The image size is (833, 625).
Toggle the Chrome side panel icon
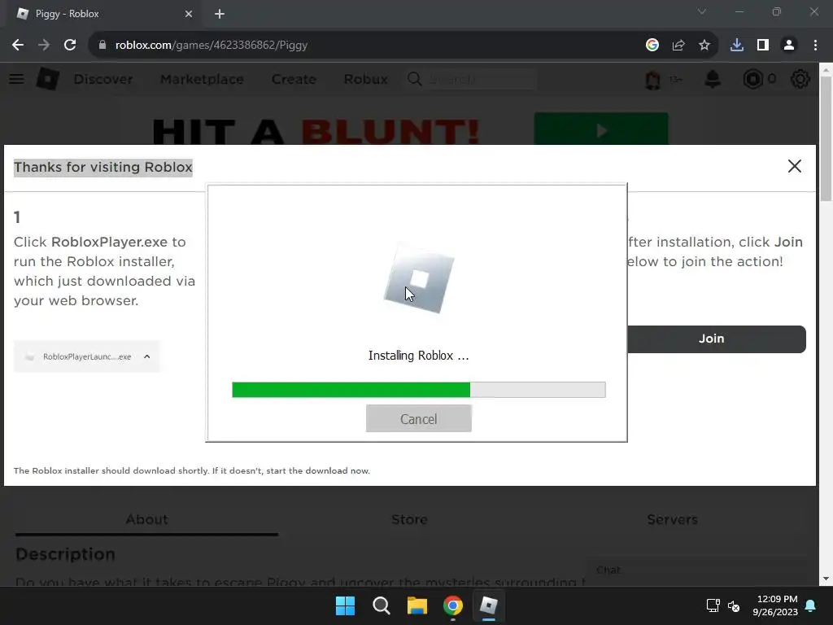click(x=763, y=46)
